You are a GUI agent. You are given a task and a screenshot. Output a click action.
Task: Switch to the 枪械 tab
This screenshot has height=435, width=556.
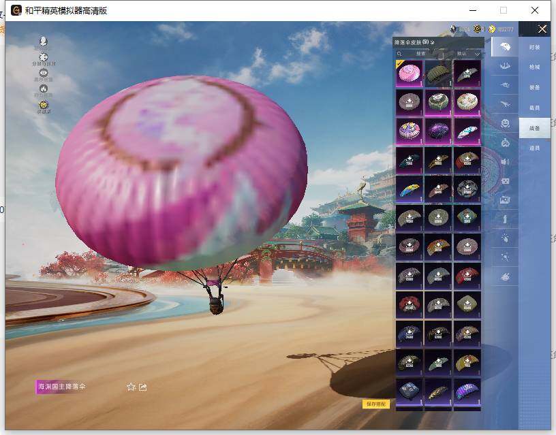534,67
